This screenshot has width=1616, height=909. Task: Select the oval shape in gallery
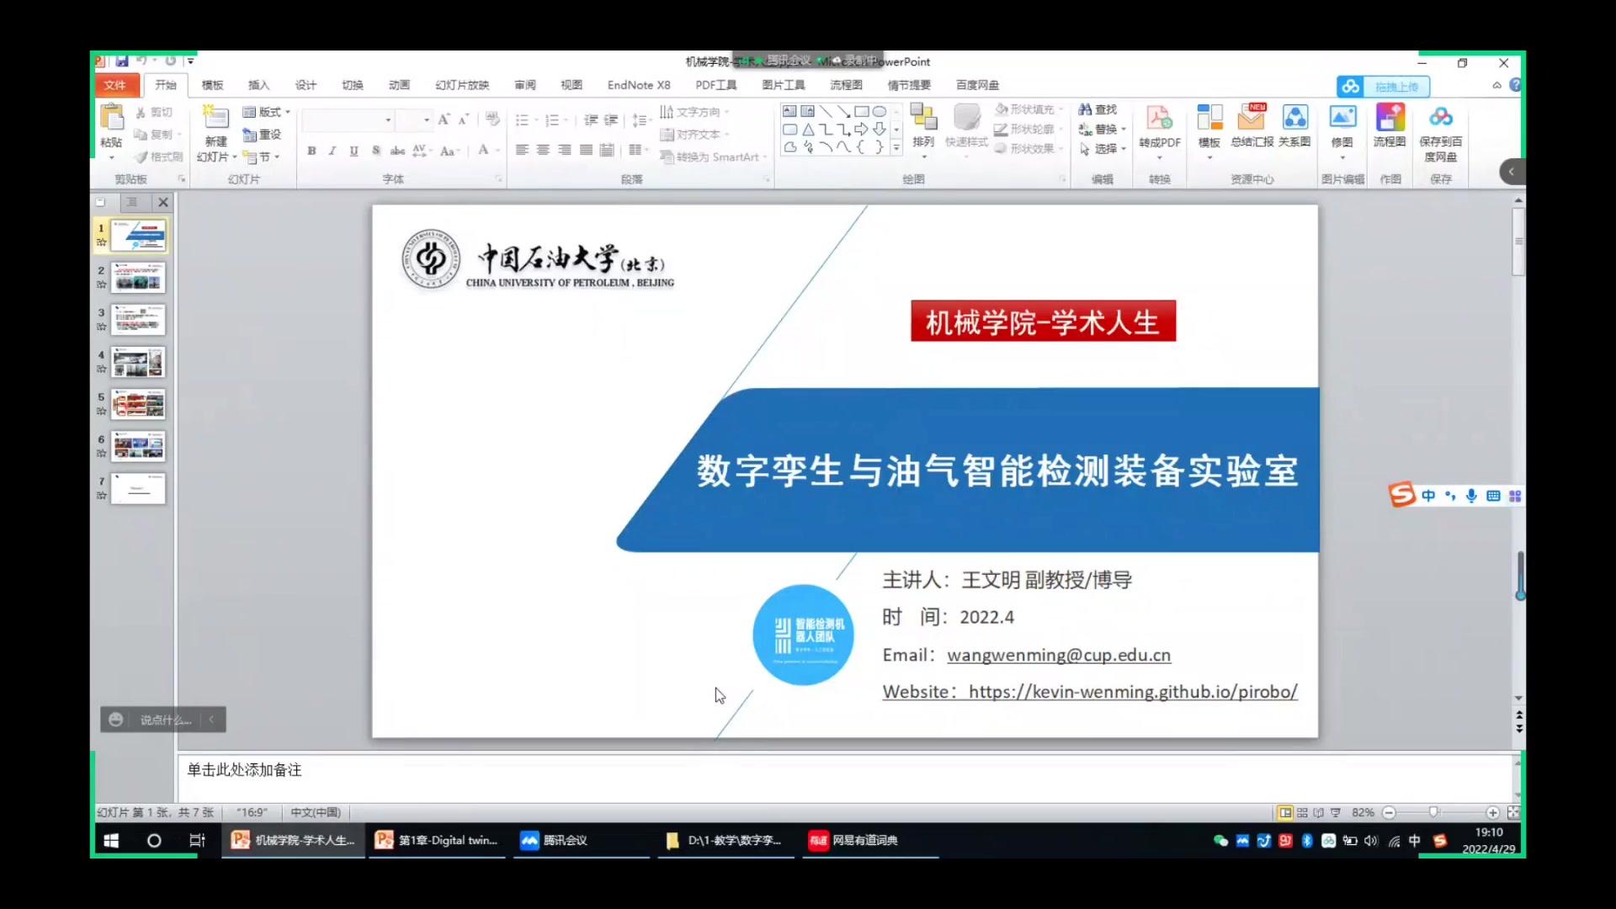(879, 111)
